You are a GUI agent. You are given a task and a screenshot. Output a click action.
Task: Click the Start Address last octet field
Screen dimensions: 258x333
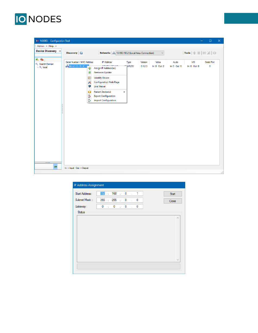point(137,193)
